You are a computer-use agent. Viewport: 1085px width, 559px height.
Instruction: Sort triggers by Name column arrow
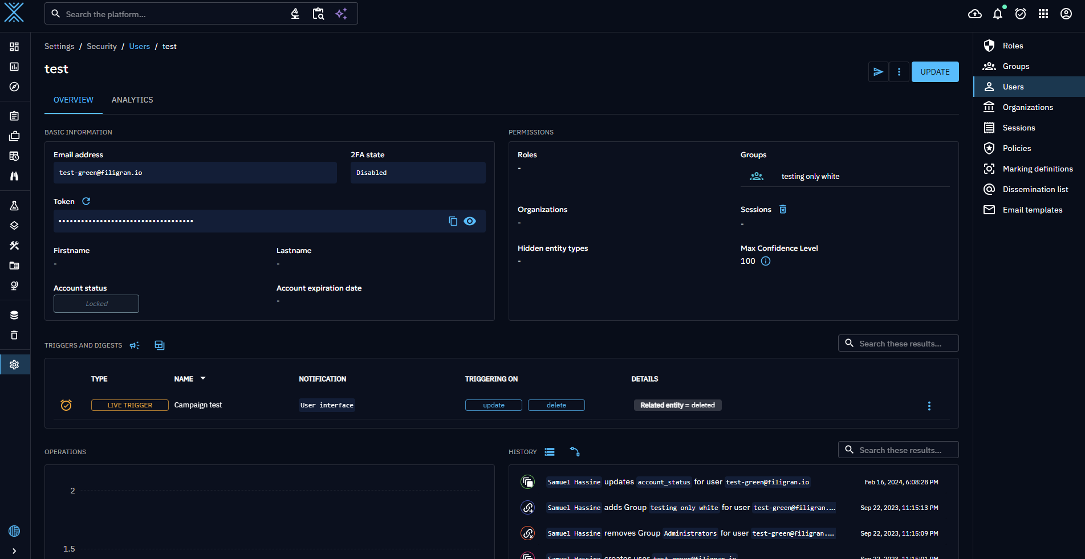(x=203, y=378)
